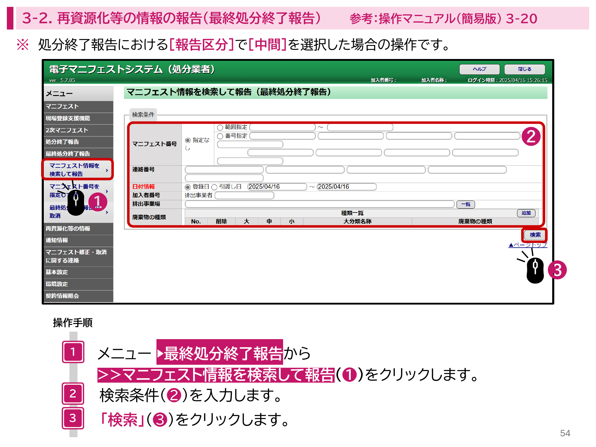Open the 現場登録支援機能 menu item
This screenshot has width=596, height=447.
(78, 118)
